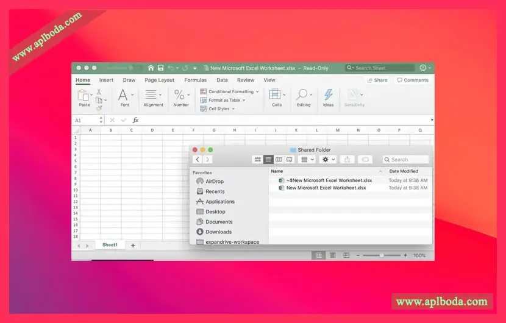506x323 pixels.
Task: Switch to Page Layout view in status bar
Action: pyautogui.click(x=332, y=255)
